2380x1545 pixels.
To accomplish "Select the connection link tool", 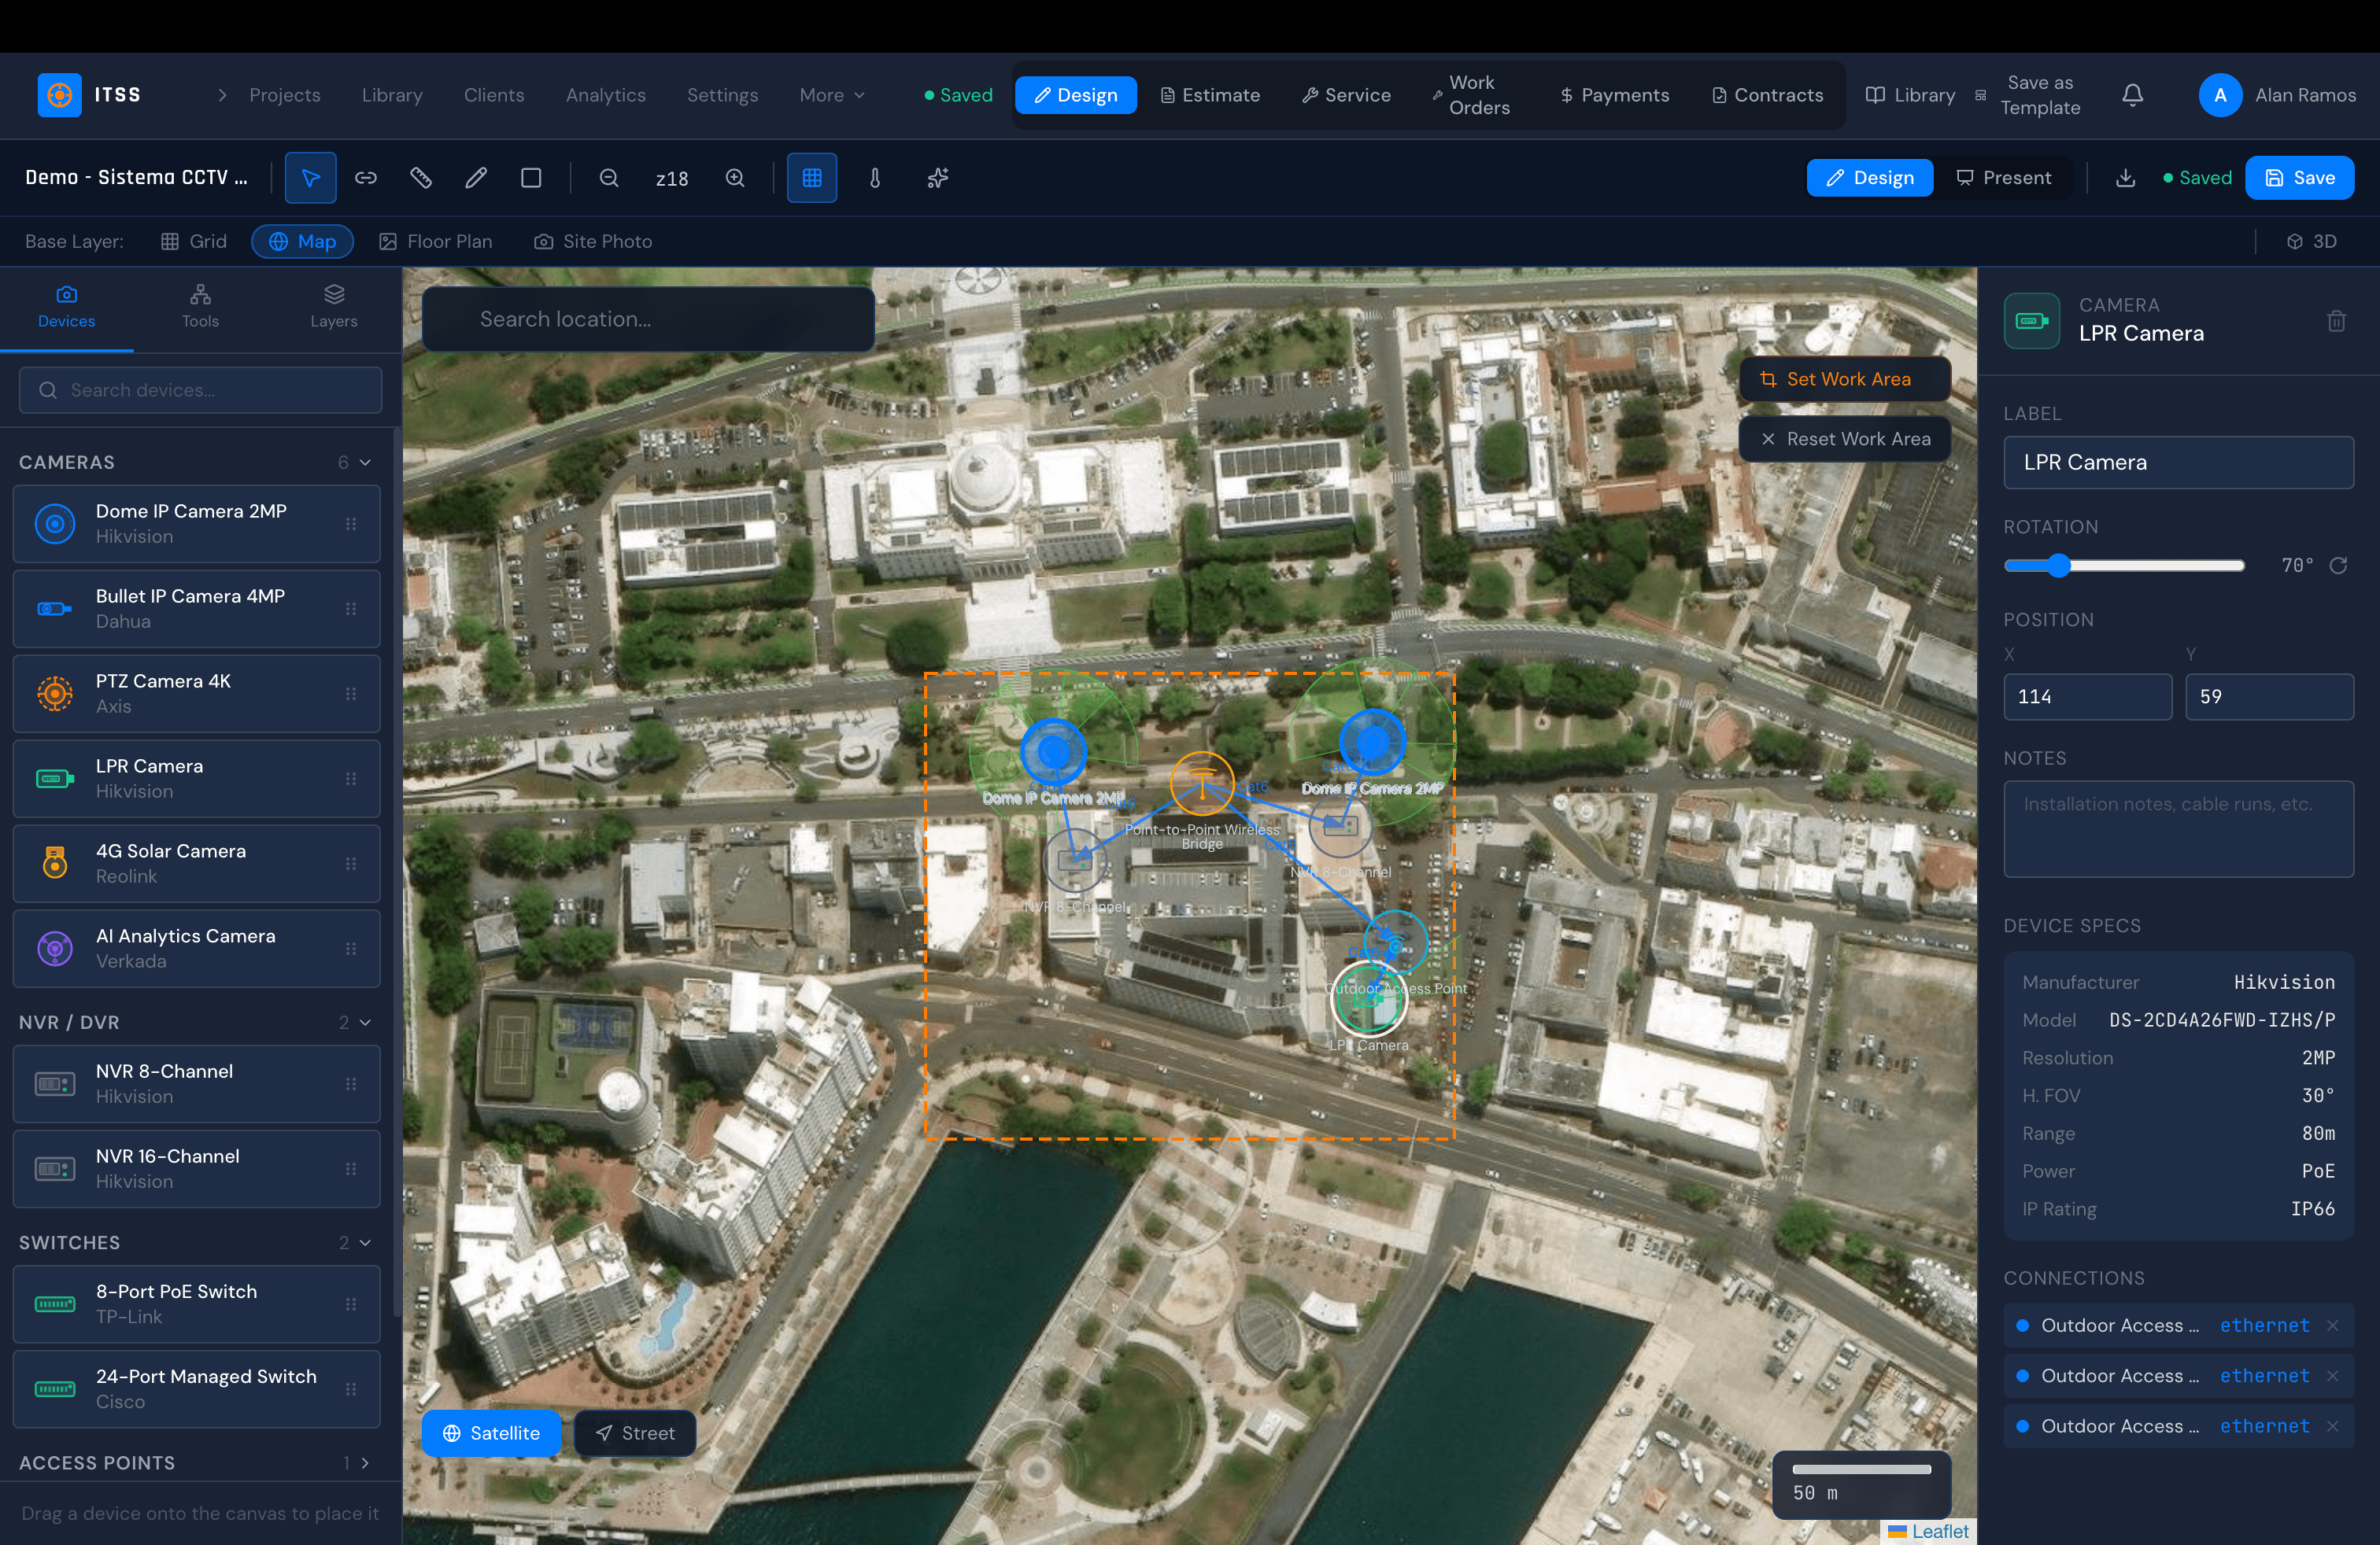I will pos(366,178).
